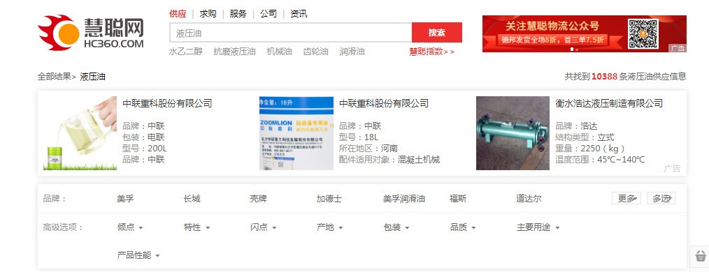This screenshot has height=272, width=709.
Task: Expand more brands with 更多 button
Action: point(626,199)
